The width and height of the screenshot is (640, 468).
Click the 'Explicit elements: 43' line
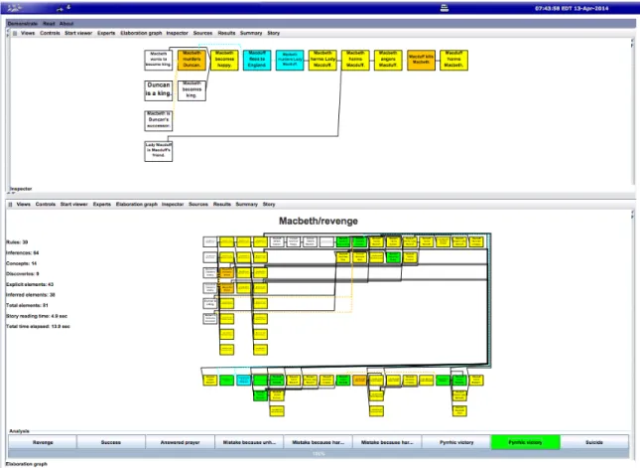(30, 284)
